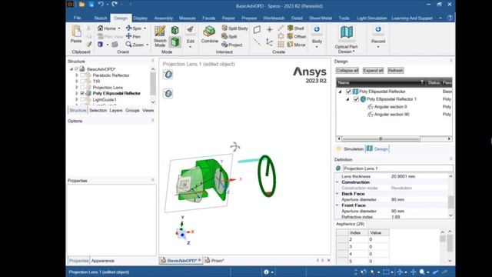Open the Home view dropdown arrow

click(119, 28)
